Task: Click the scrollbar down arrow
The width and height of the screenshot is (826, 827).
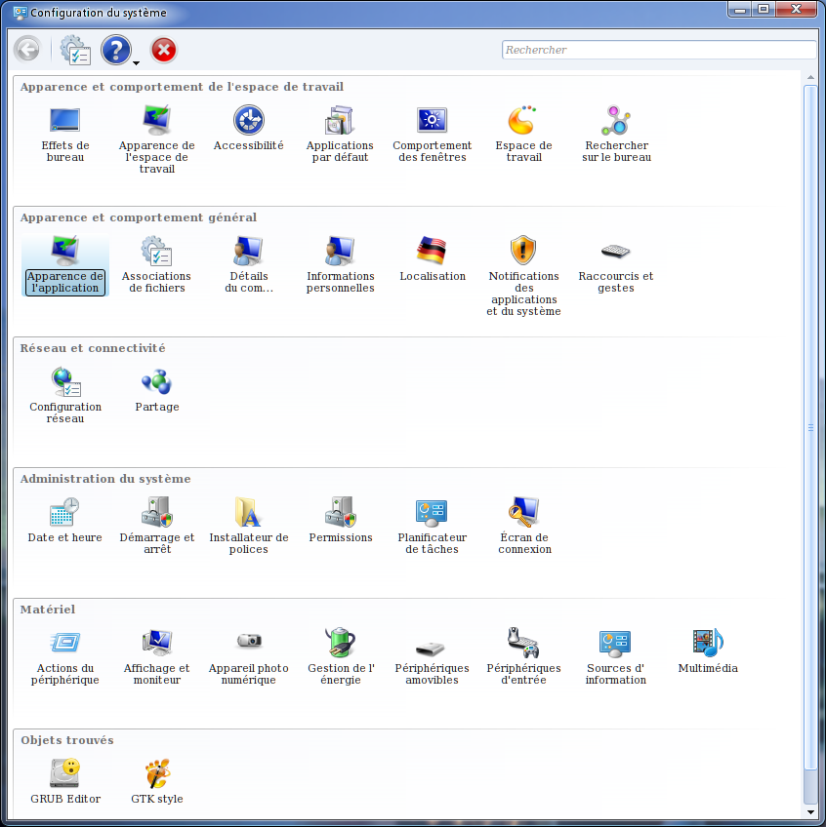Action: pos(810,812)
